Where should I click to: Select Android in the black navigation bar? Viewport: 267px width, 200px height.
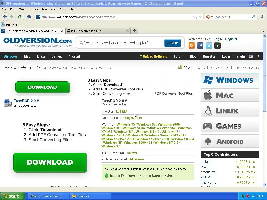click(x=74, y=57)
